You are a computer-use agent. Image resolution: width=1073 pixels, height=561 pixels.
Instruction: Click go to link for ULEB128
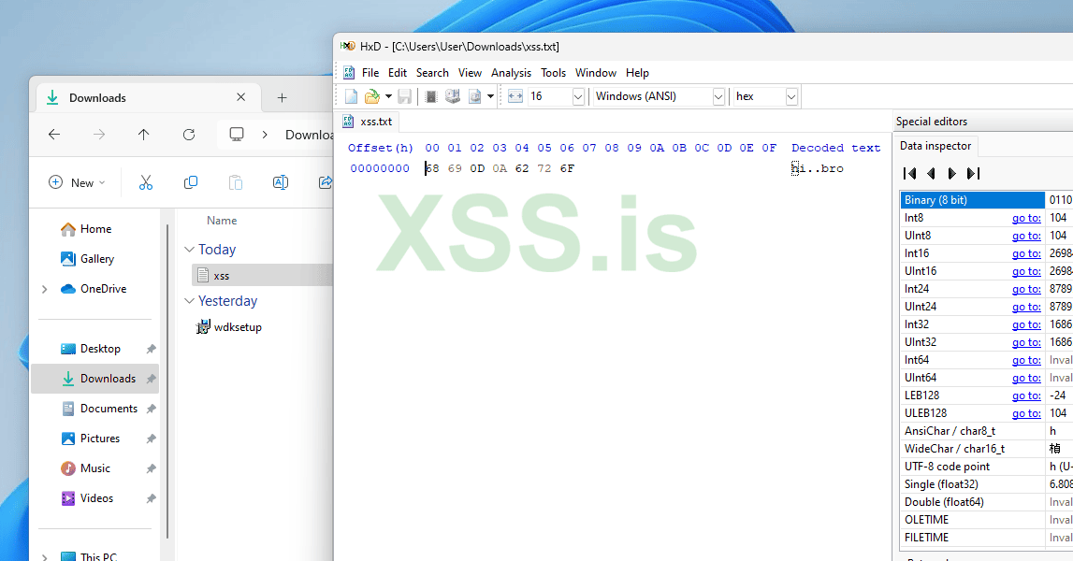(x=1026, y=414)
